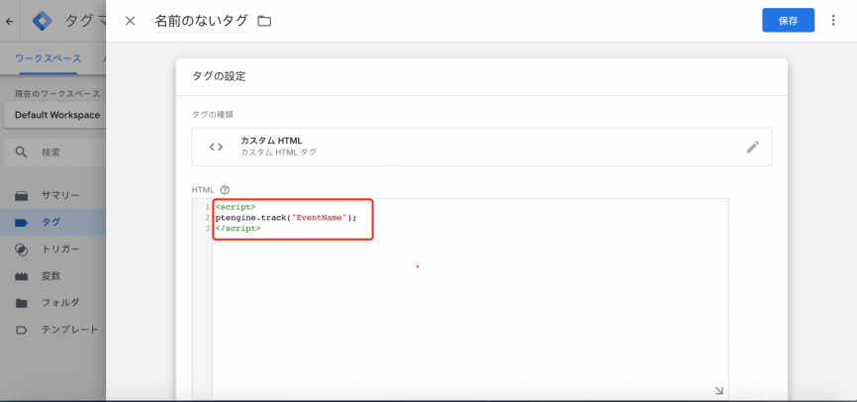Click the pencil edit icon for tag type
The height and width of the screenshot is (402, 857).
[753, 147]
